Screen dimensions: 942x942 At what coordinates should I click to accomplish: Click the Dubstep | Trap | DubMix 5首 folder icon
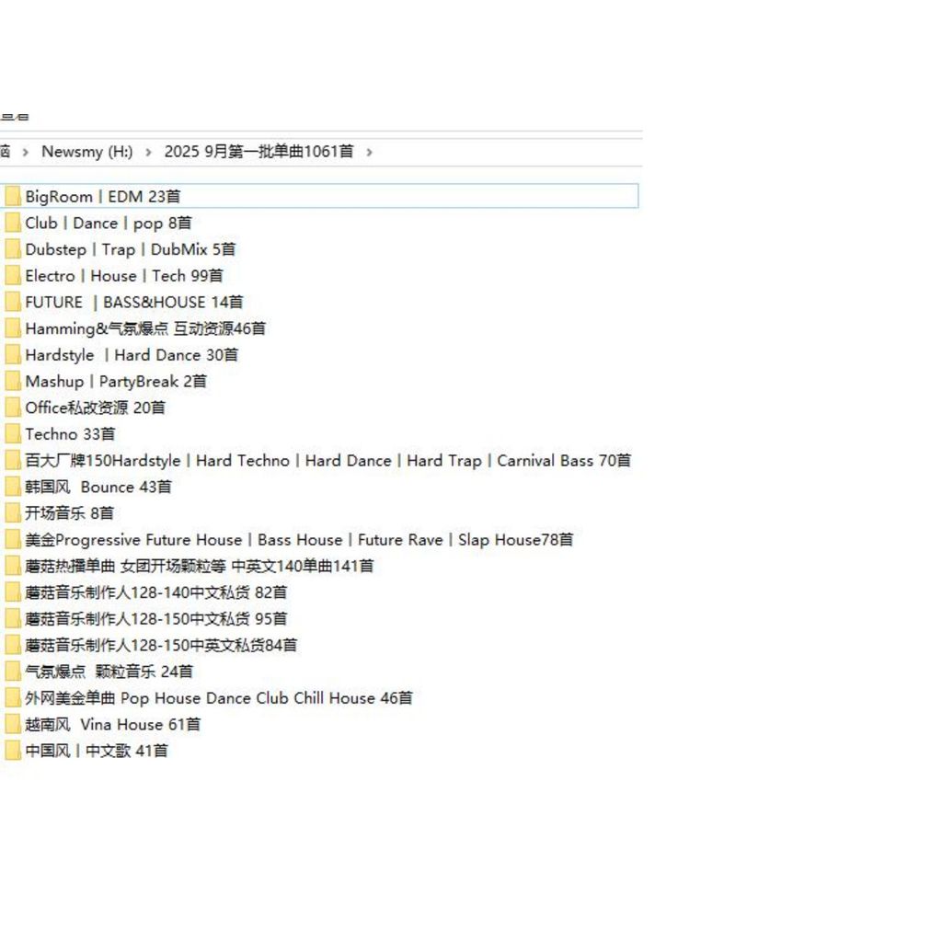click(x=13, y=249)
